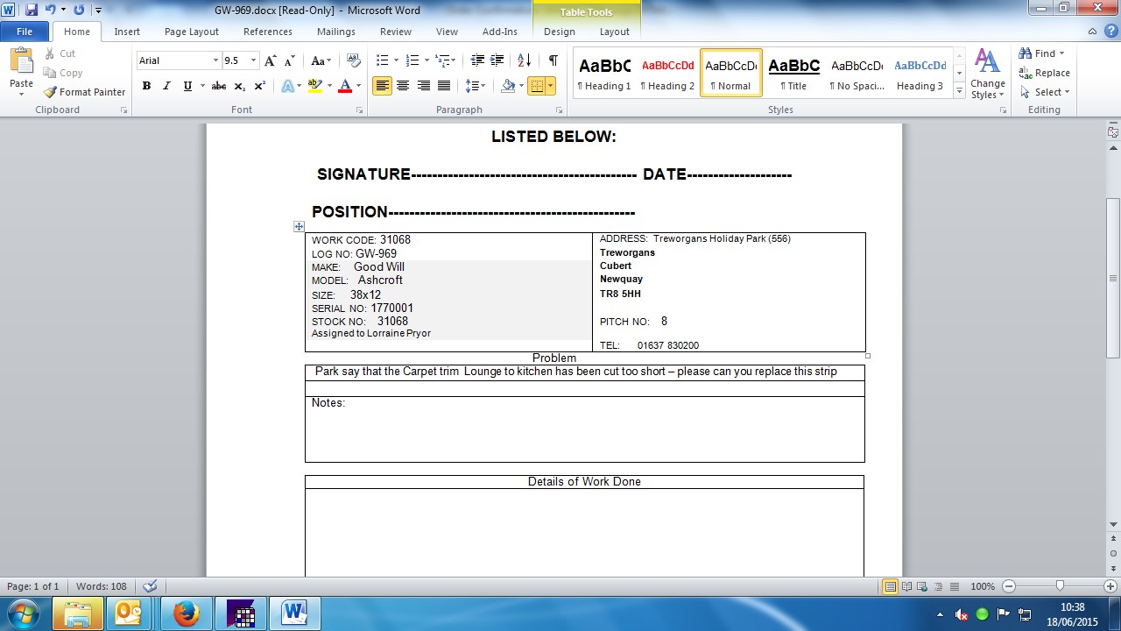Click the Clear Formatting icon

tap(354, 60)
